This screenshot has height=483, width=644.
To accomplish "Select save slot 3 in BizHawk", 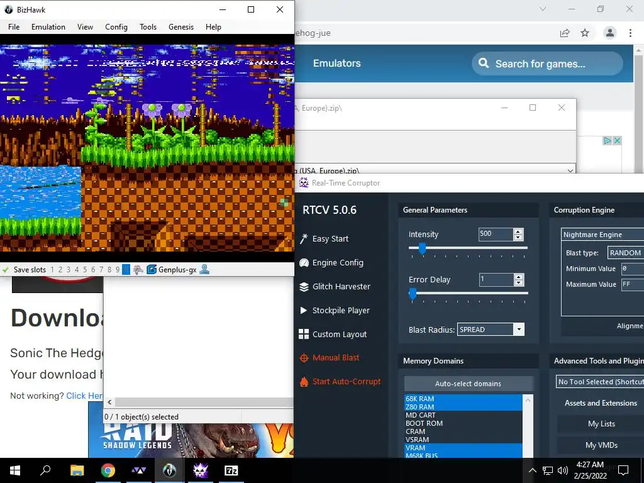I will (x=69, y=270).
